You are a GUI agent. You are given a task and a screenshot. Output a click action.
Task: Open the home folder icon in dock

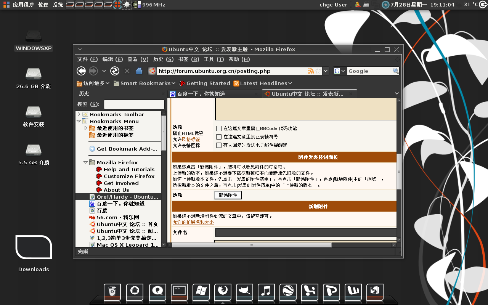[135, 292]
